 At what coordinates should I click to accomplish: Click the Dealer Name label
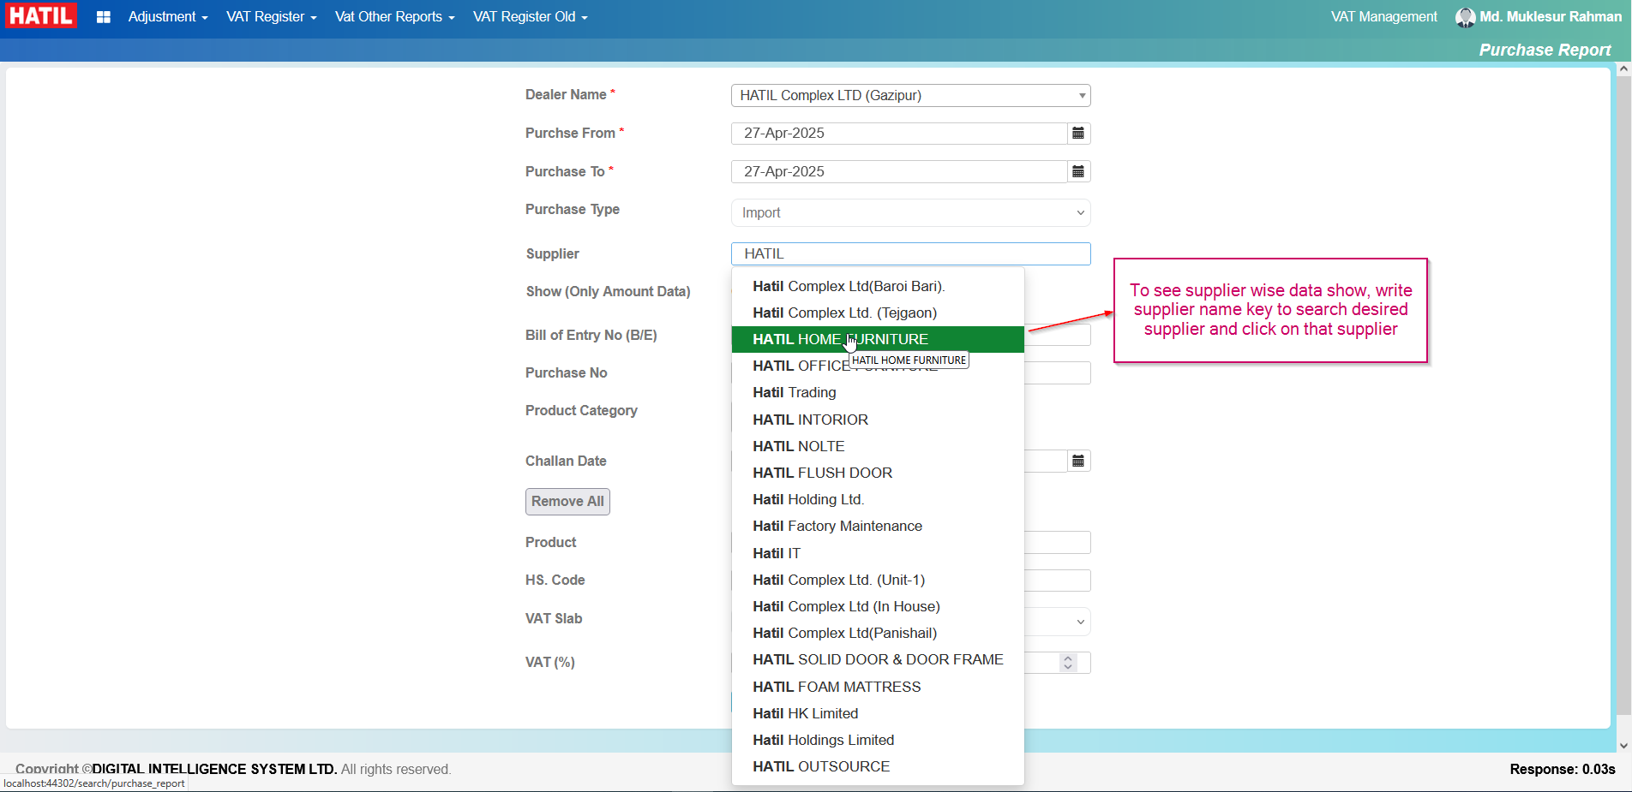pyautogui.click(x=566, y=95)
